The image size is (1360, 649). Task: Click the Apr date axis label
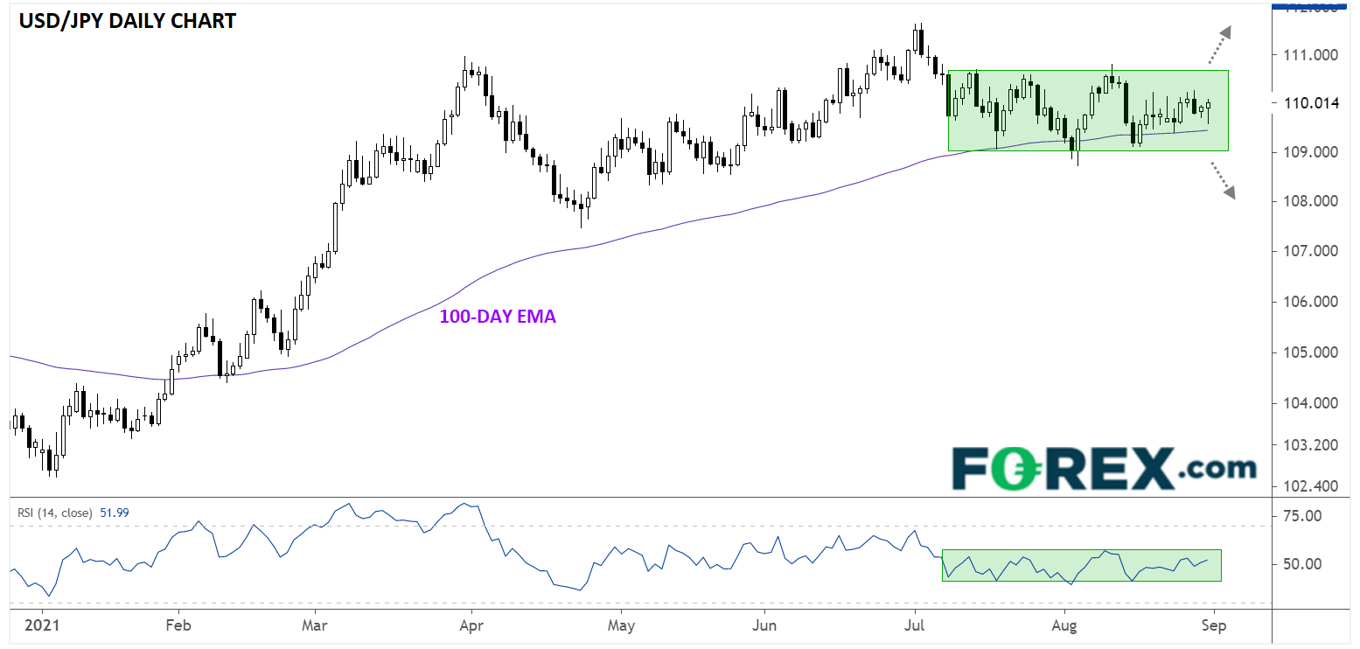point(471,626)
